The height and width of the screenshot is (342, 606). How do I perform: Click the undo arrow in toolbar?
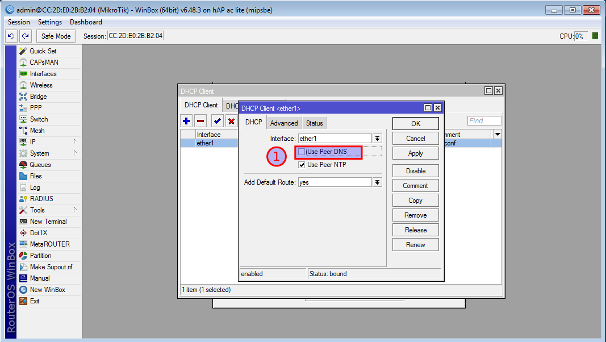pos(11,36)
